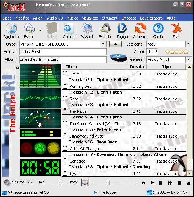Open the Categoria dropdown list
194x197 pixels.
click(189, 44)
